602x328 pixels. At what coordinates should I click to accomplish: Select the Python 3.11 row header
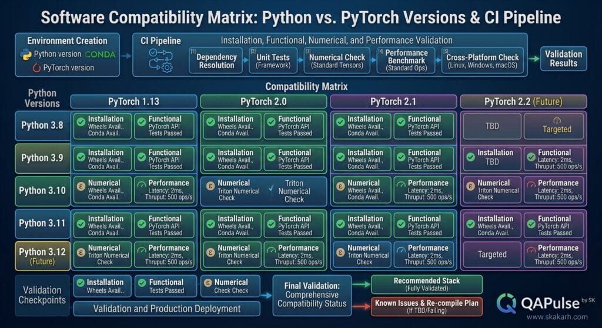[42, 224]
